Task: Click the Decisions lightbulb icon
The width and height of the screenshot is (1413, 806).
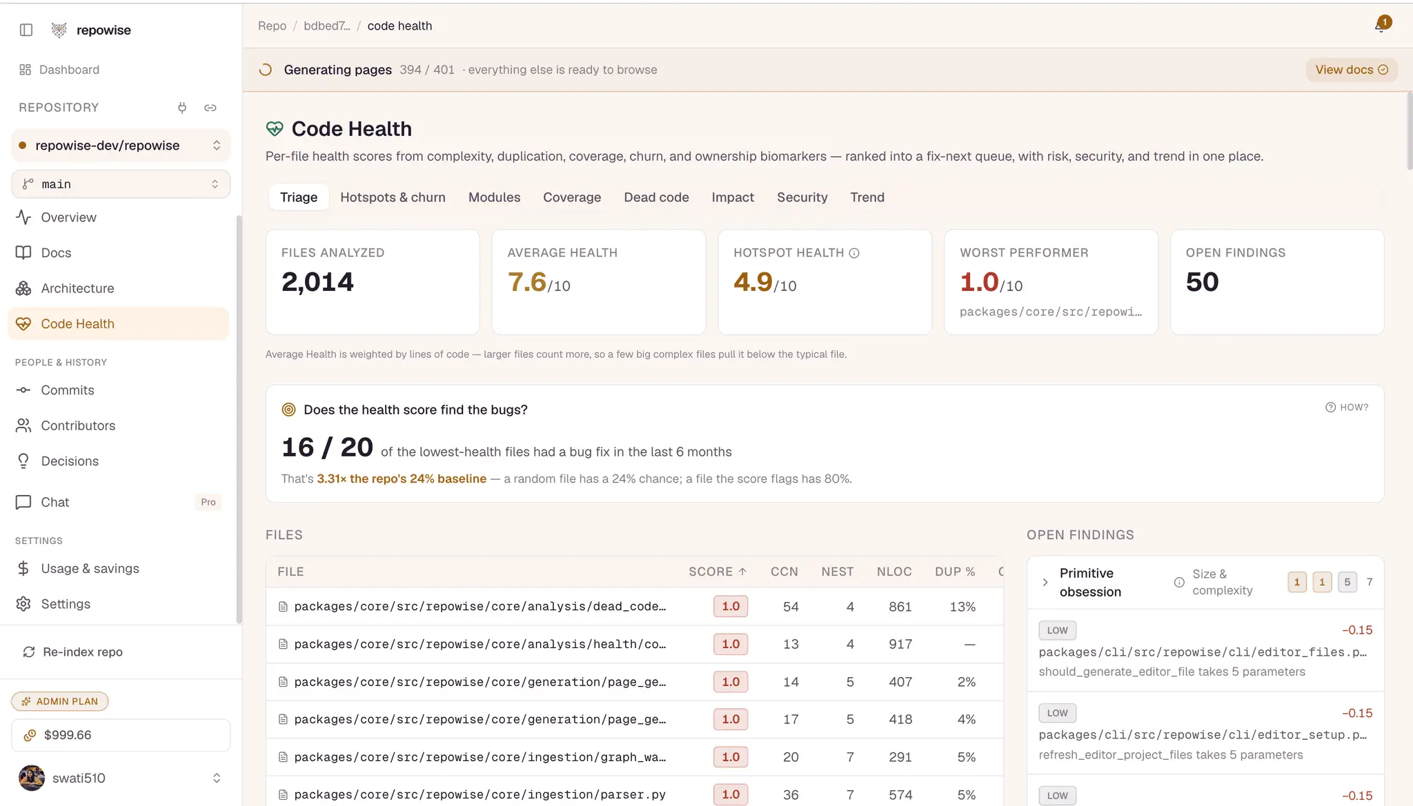Action: click(23, 461)
